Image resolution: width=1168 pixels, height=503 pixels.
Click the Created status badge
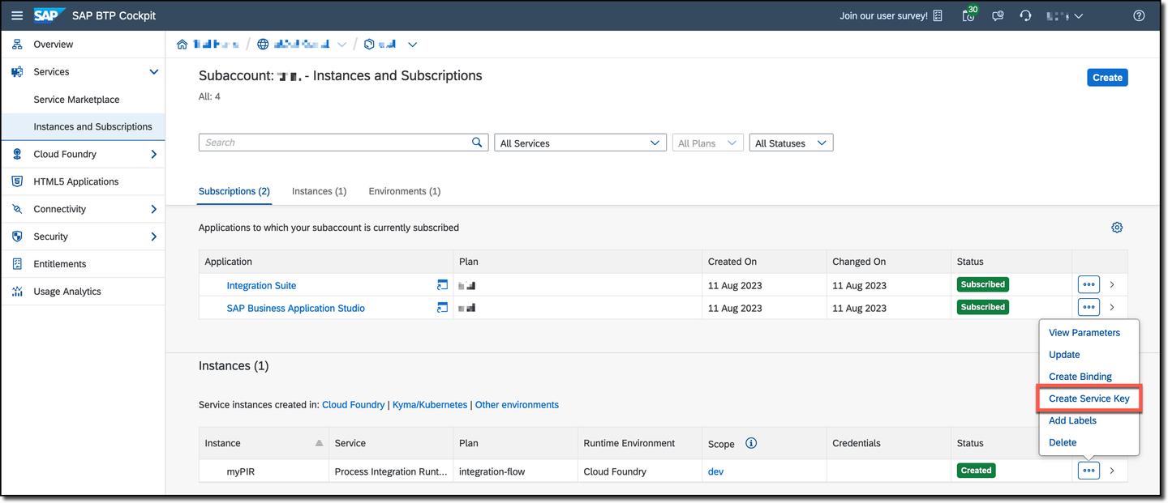click(976, 470)
